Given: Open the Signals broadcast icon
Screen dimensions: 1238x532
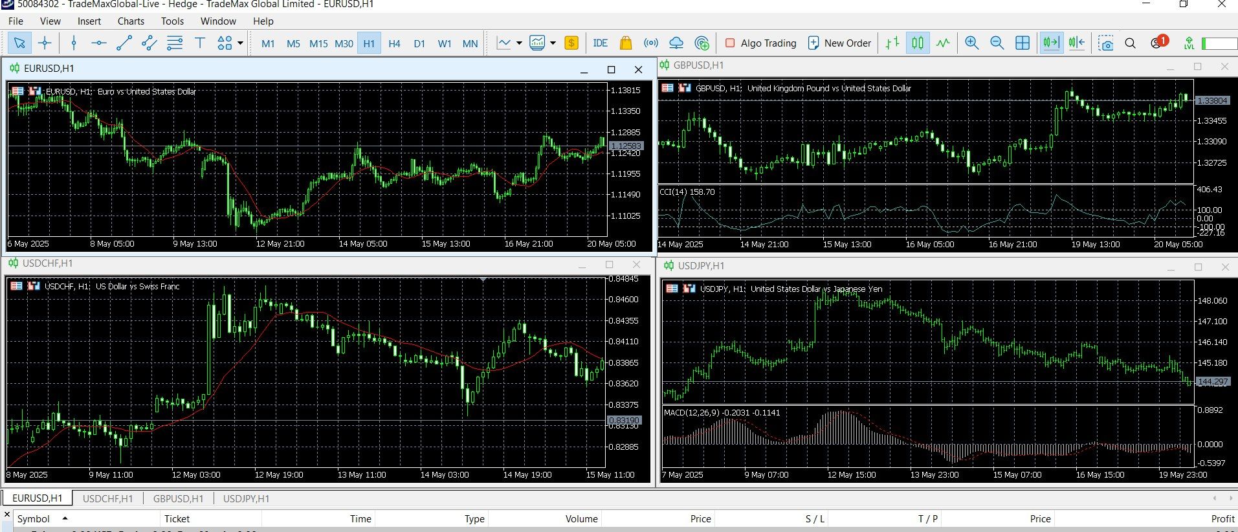Looking at the screenshot, I should (651, 43).
